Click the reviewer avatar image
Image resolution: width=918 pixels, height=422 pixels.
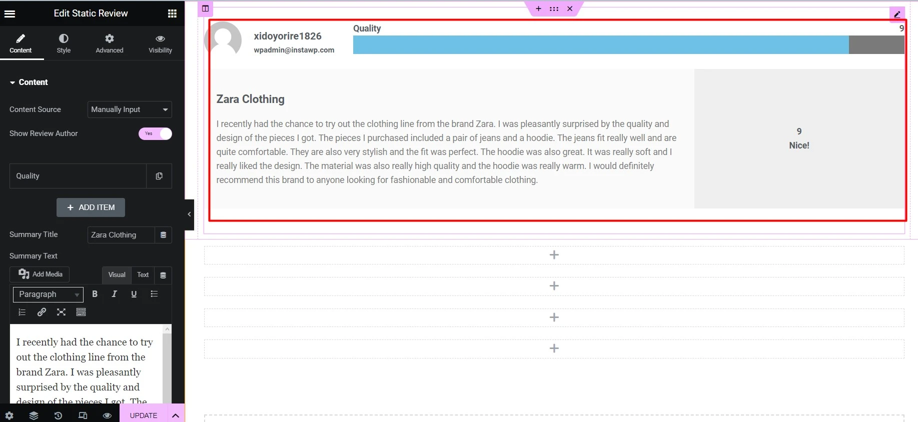223,39
